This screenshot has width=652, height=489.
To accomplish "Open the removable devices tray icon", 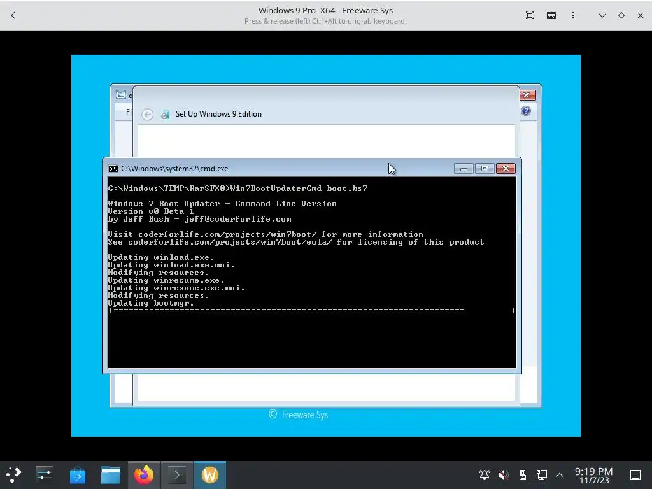I will point(523,475).
